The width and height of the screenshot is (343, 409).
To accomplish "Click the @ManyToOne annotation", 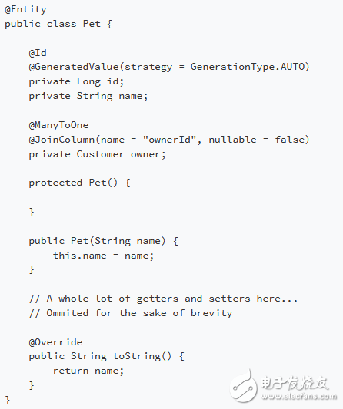I will point(58,125).
